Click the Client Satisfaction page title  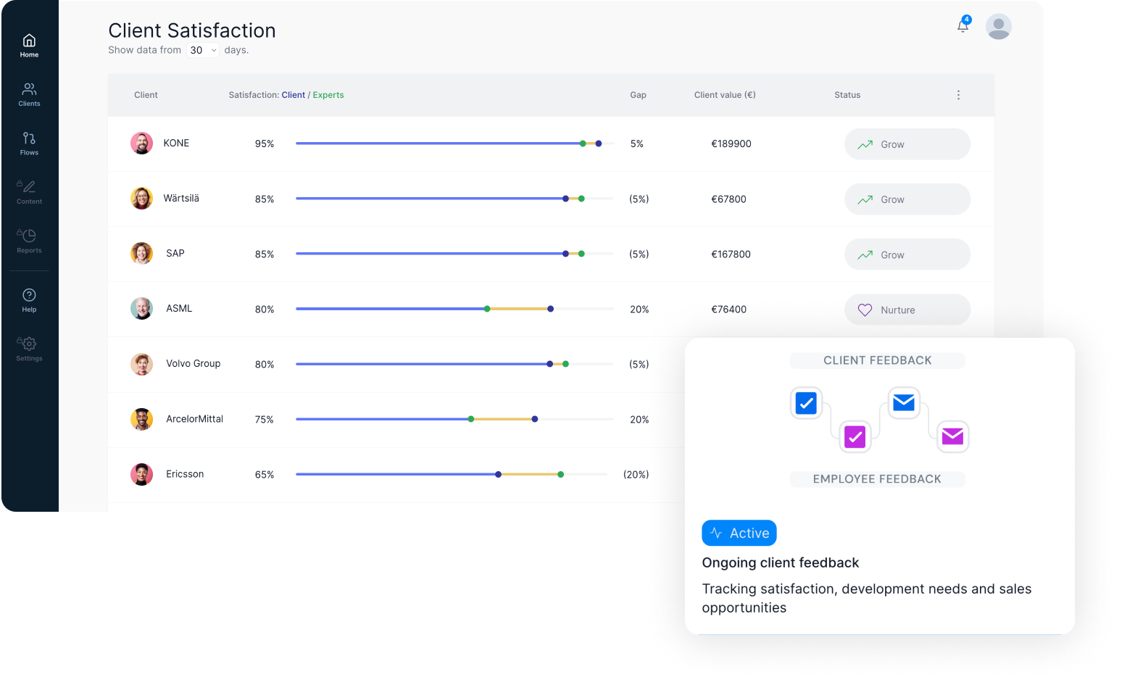tap(192, 30)
